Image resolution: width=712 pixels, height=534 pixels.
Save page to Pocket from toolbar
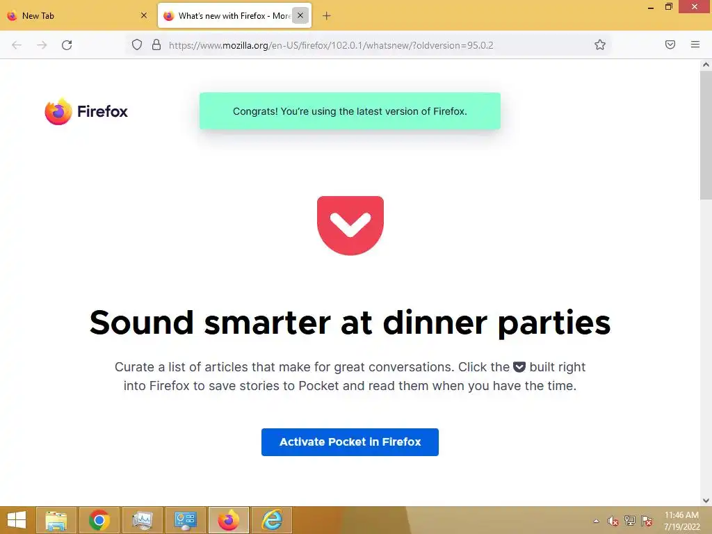(x=670, y=44)
